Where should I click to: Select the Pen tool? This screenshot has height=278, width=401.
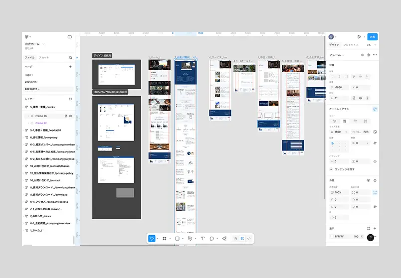[x=190, y=239]
